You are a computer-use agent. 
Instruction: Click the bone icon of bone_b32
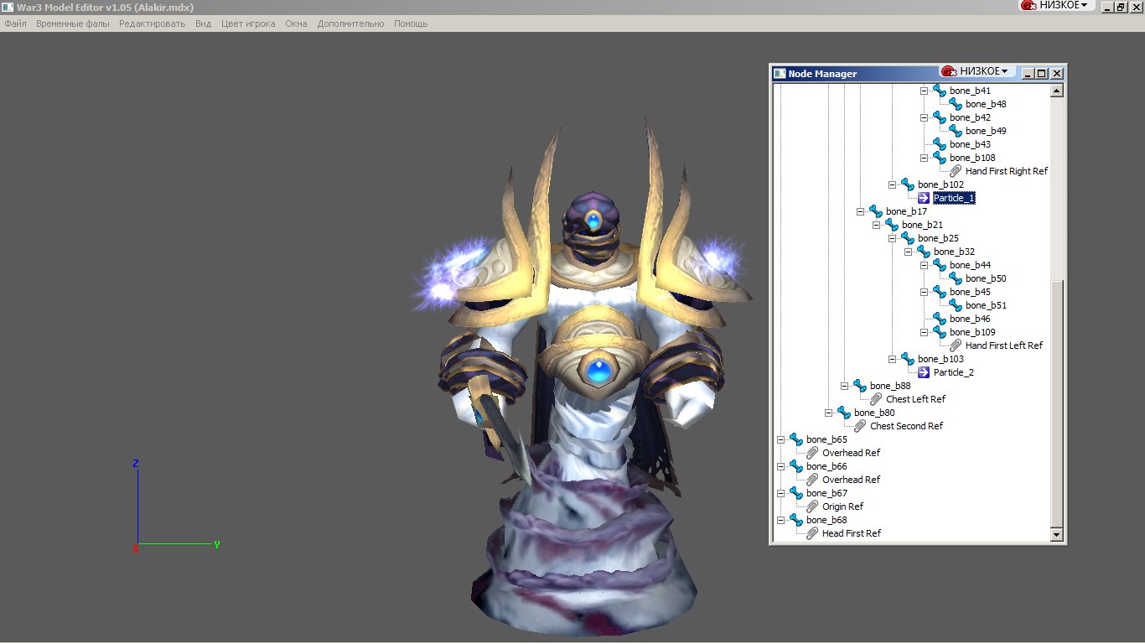pos(924,252)
